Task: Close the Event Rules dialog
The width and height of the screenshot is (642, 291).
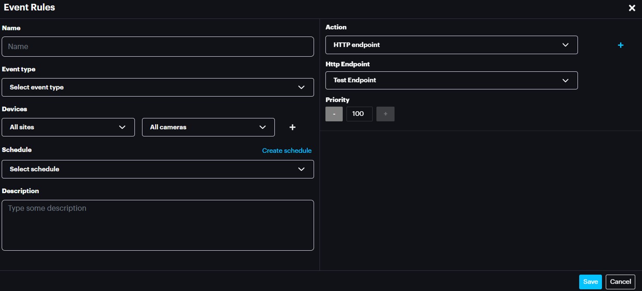Action: (x=632, y=8)
